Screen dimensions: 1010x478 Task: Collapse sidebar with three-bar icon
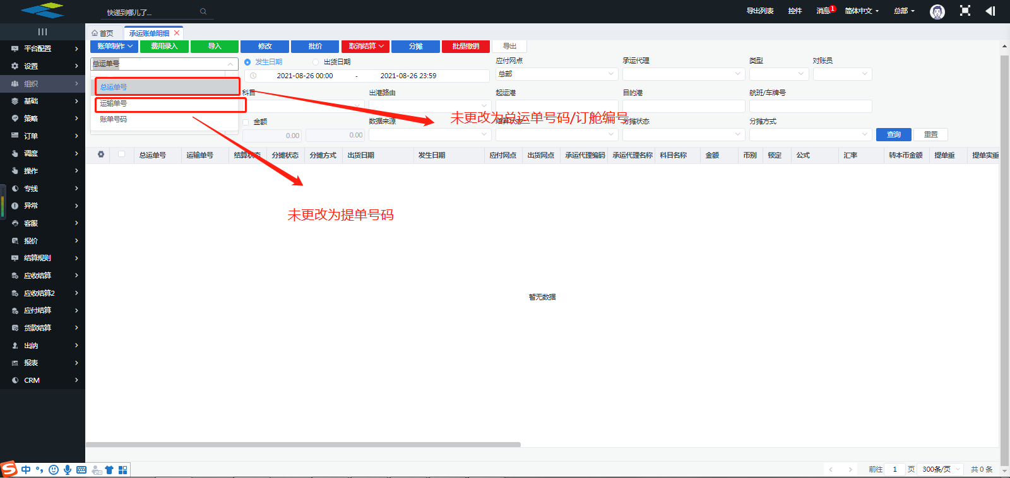[42, 32]
